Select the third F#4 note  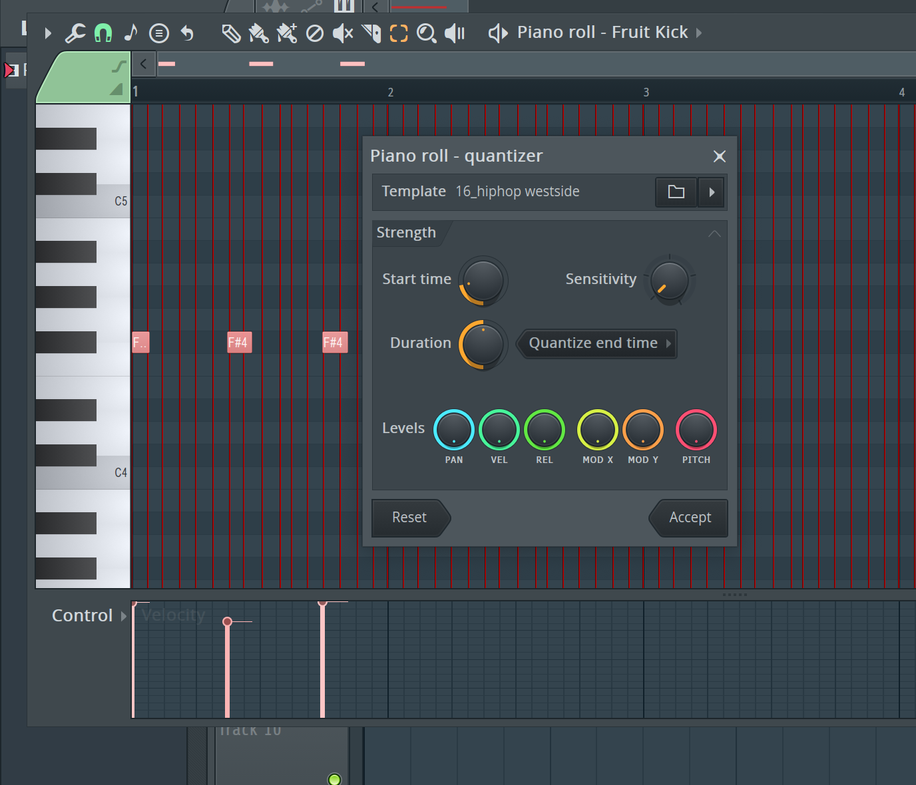(x=335, y=343)
